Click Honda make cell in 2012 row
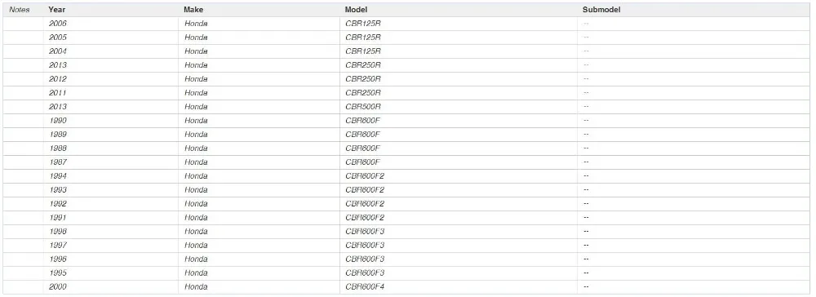Image resolution: width=816 pixels, height=297 pixels. coord(259,78)
